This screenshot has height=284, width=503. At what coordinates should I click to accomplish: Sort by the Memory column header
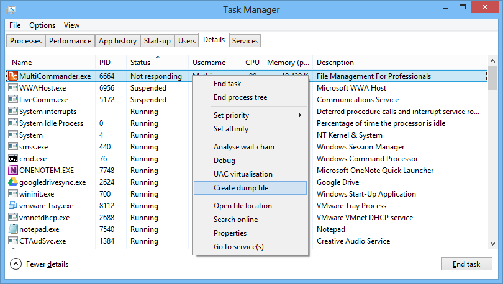288,63
